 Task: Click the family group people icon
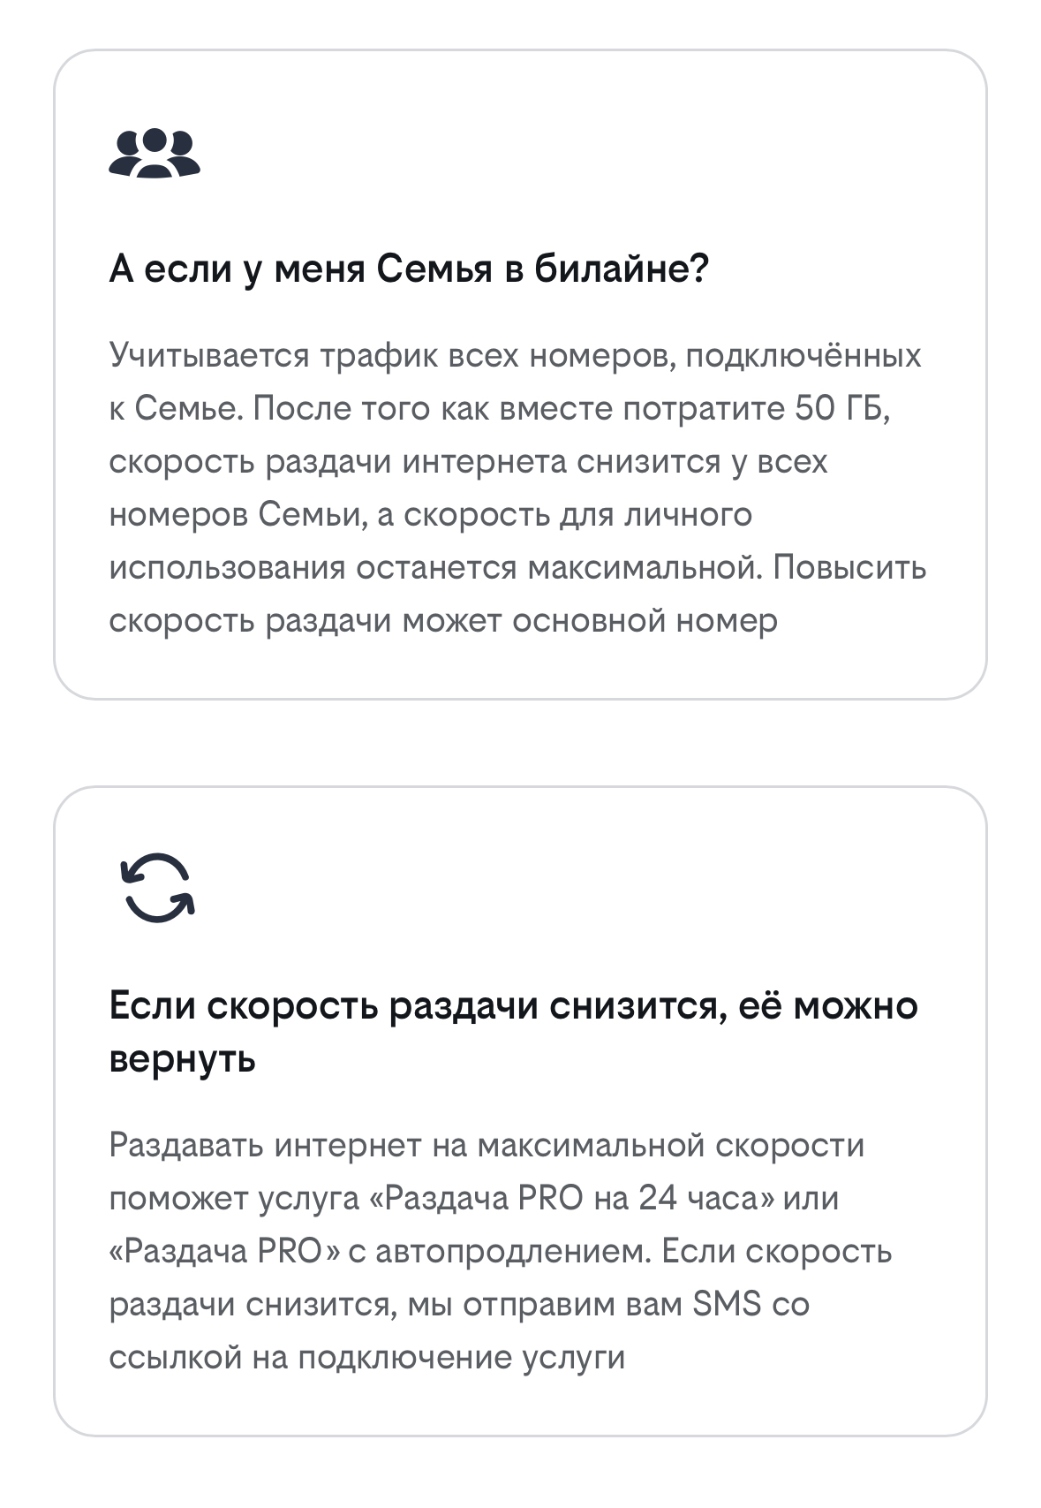click(155, 153)
